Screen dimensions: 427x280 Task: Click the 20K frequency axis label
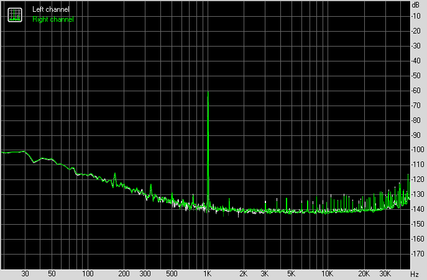click(x=363, y=273)
